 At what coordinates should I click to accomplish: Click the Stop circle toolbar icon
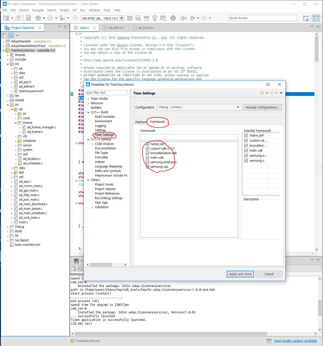(75, 18)
